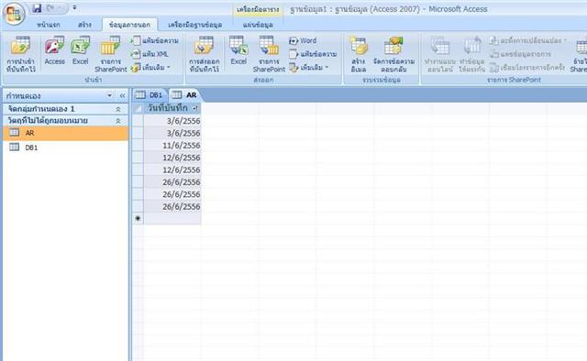587x361 pixels.
Task: Open the กำหนดเอง navigation pane dropdown
Action: click(x=109, y=96)
